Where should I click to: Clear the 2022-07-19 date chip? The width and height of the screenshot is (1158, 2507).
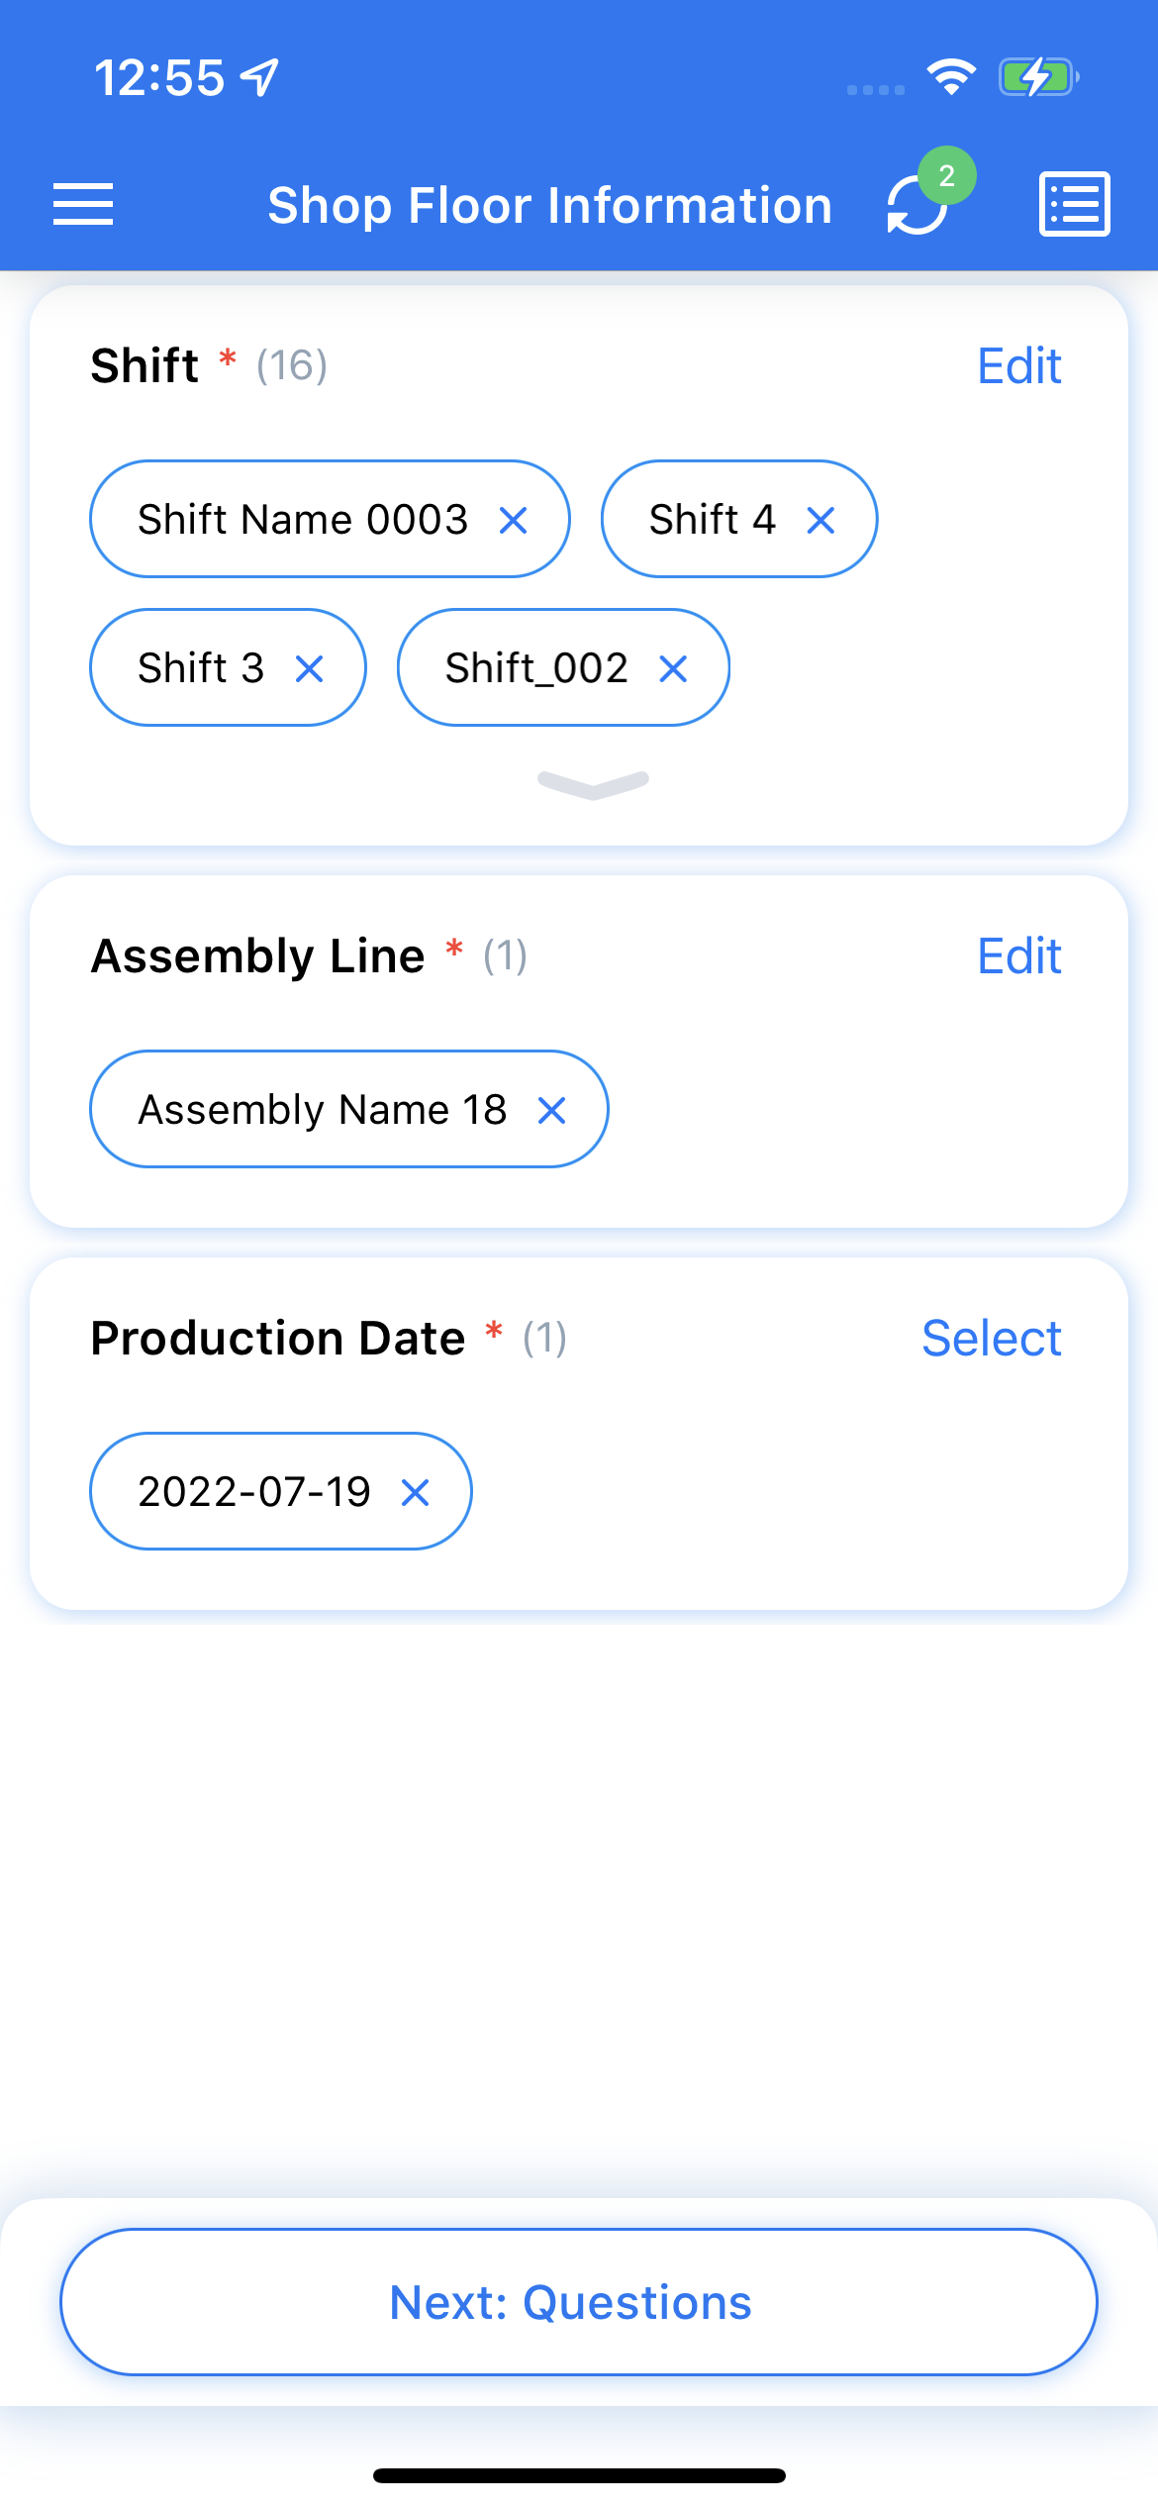click(x=416, y=1492)
